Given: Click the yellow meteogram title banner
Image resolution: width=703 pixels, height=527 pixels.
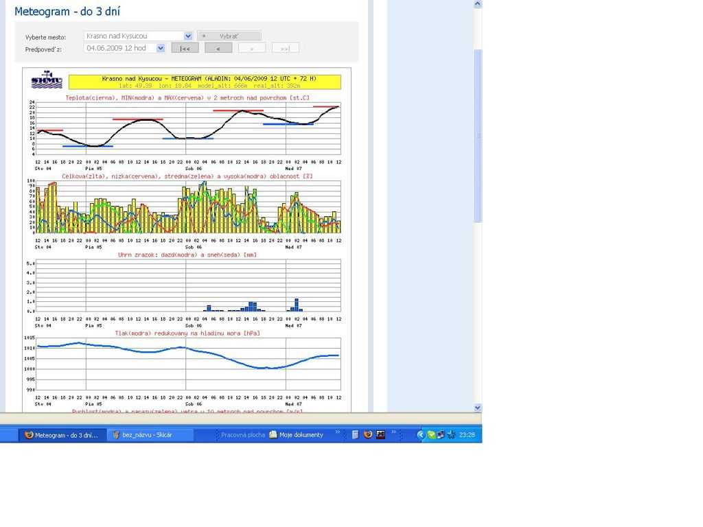Looking at the screenshot, I should [x=205, y=82].
